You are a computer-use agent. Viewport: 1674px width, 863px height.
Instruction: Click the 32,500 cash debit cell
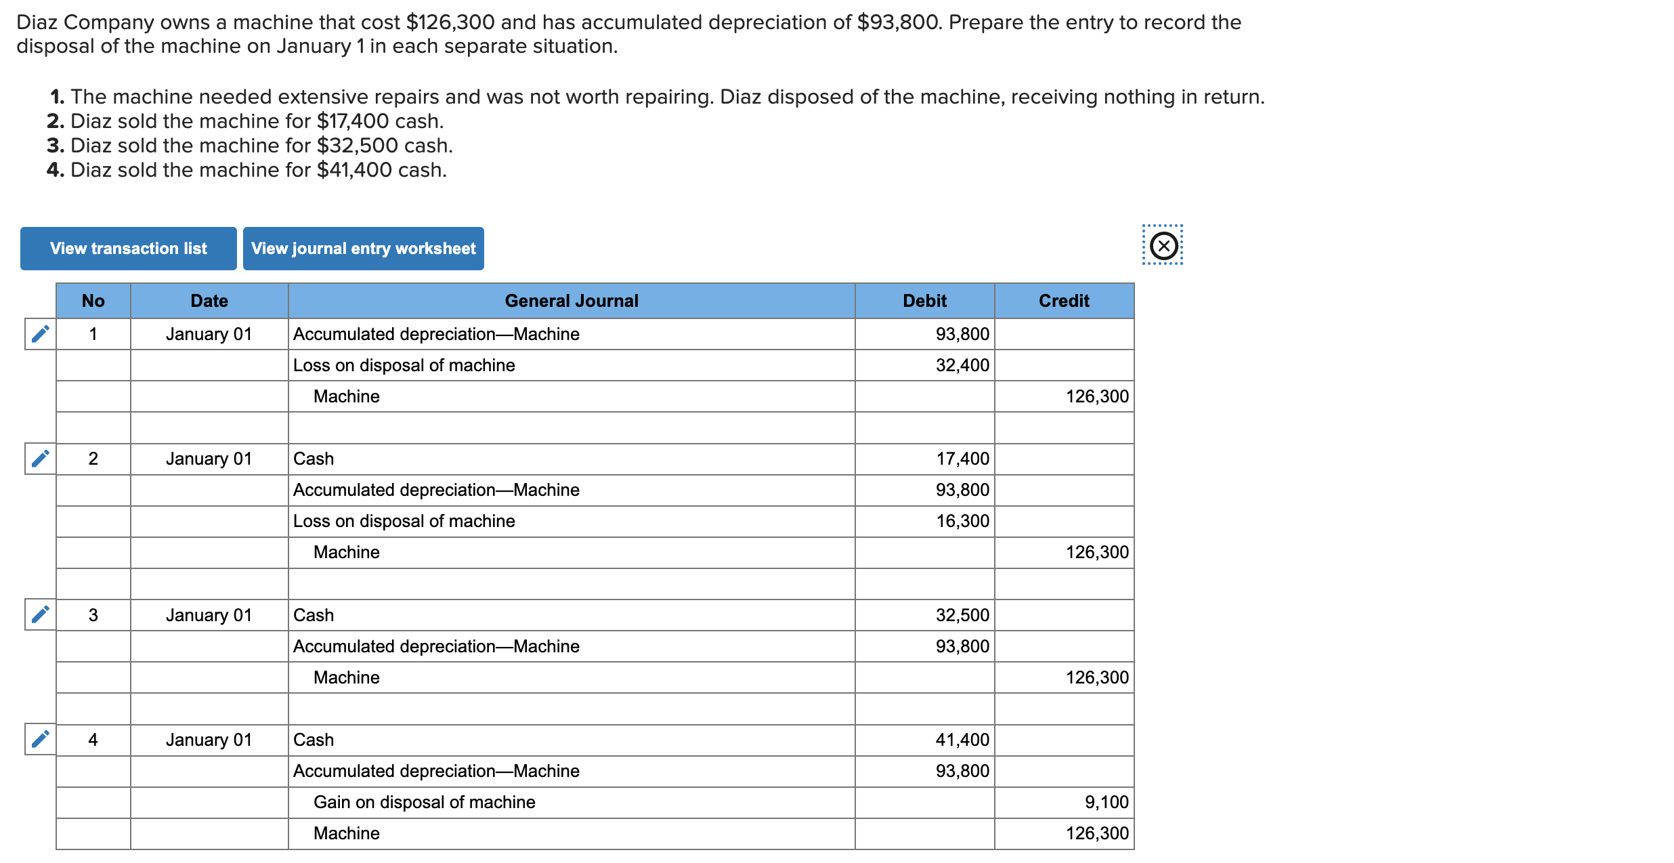tap(924, 615)
